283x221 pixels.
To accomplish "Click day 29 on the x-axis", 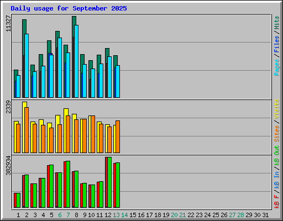I will click(x=249, y=215).
